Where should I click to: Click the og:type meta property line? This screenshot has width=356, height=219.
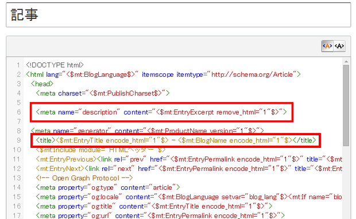point(108,187)
